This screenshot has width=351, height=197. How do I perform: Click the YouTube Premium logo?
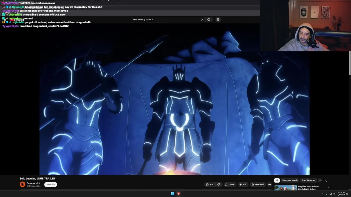[x=17, y=20]
